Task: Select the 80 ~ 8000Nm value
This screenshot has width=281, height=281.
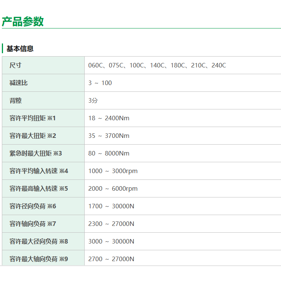Action: tap(109, 153)
